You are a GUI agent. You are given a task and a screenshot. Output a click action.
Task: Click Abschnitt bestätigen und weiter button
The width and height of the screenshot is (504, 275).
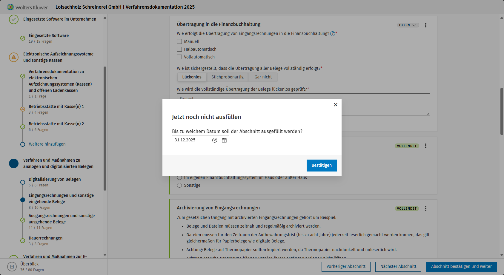click(461, 267)
